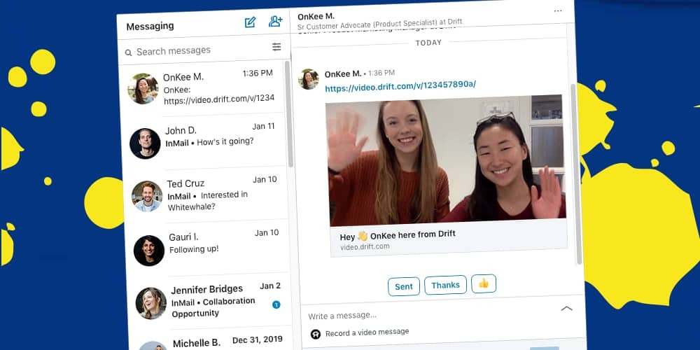Expand the message box with chevron
The image size is (700, 350).
(x=566, y=308)
